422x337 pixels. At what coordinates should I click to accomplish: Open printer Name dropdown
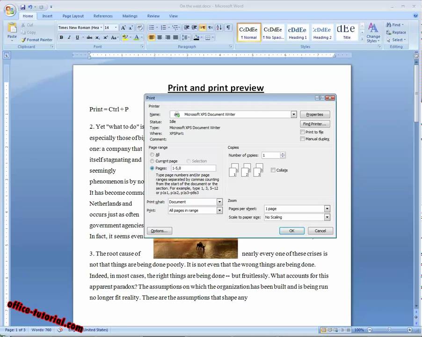pyautogui.click(x=294, y=114)
